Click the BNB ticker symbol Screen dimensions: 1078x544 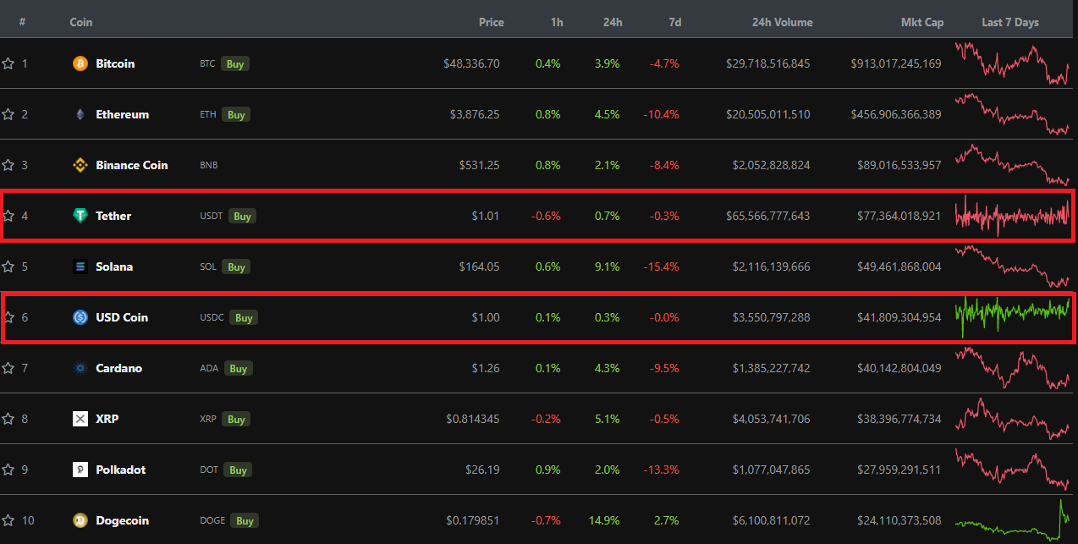tap(208, 165)
